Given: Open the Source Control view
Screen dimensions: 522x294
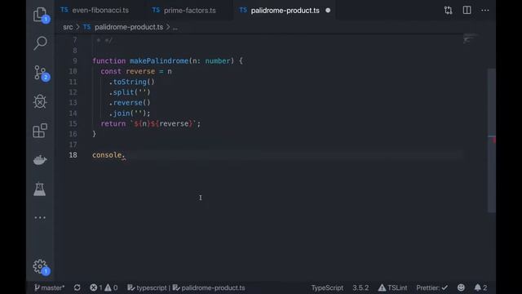Looking at the screenshot, I should 40,73.
